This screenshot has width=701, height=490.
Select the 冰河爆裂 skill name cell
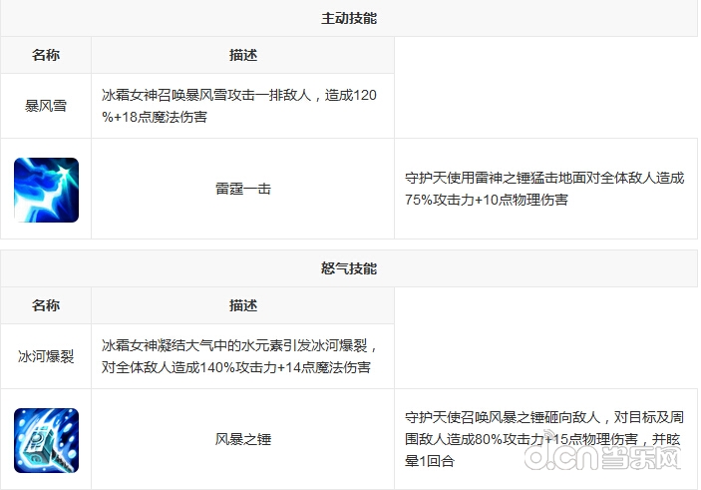[46, 356]
